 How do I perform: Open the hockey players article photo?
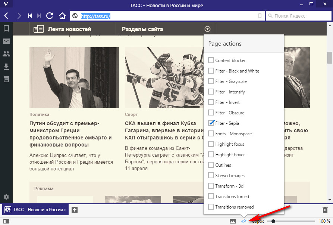[164, 77]
